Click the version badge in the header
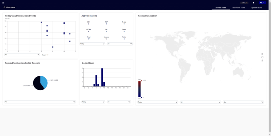271x136 pixels. click(x=244, y=3)
